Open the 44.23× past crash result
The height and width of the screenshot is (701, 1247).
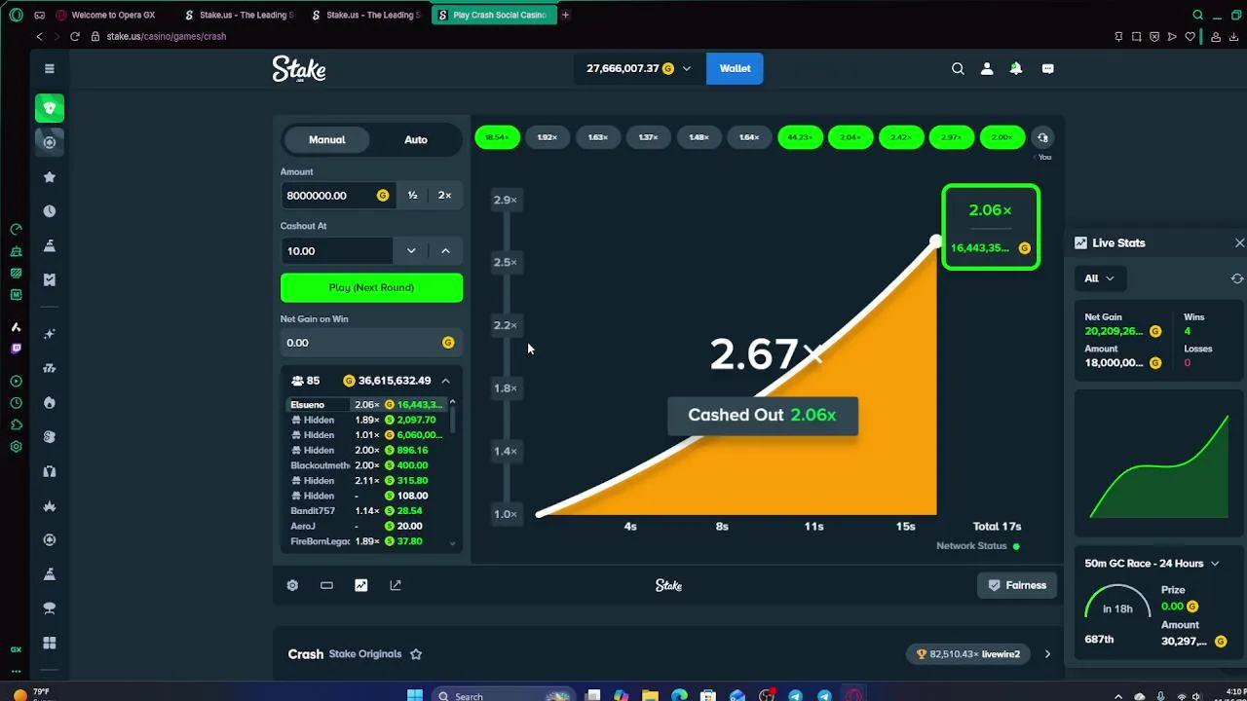(x=800, y=137)
